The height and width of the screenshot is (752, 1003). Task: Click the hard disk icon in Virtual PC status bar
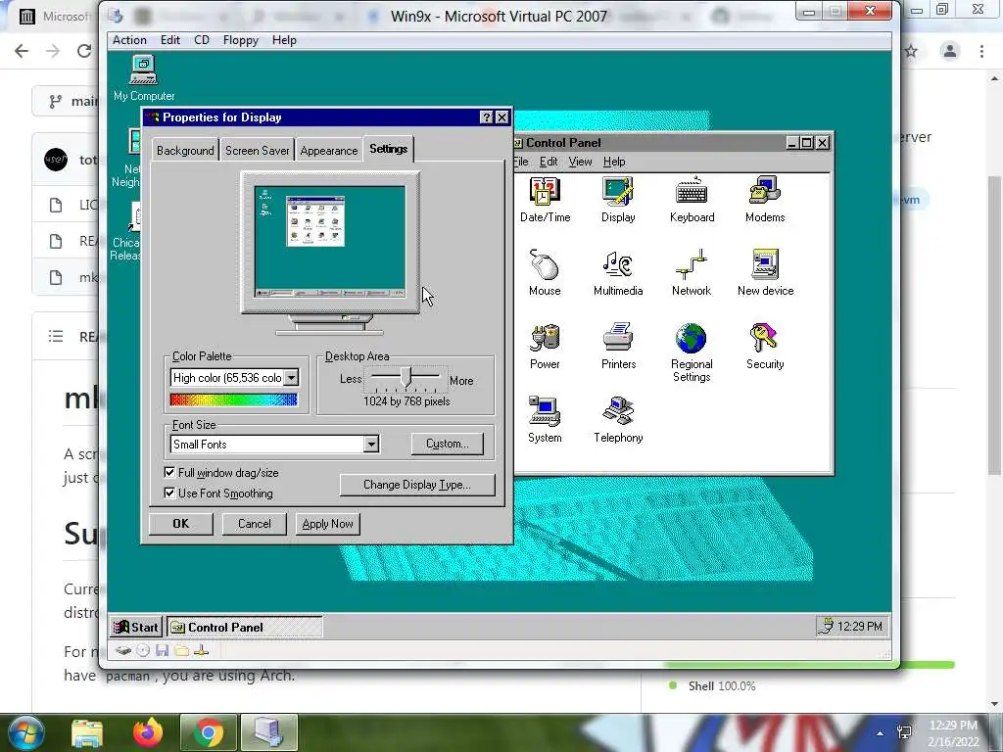coord(123,651)
